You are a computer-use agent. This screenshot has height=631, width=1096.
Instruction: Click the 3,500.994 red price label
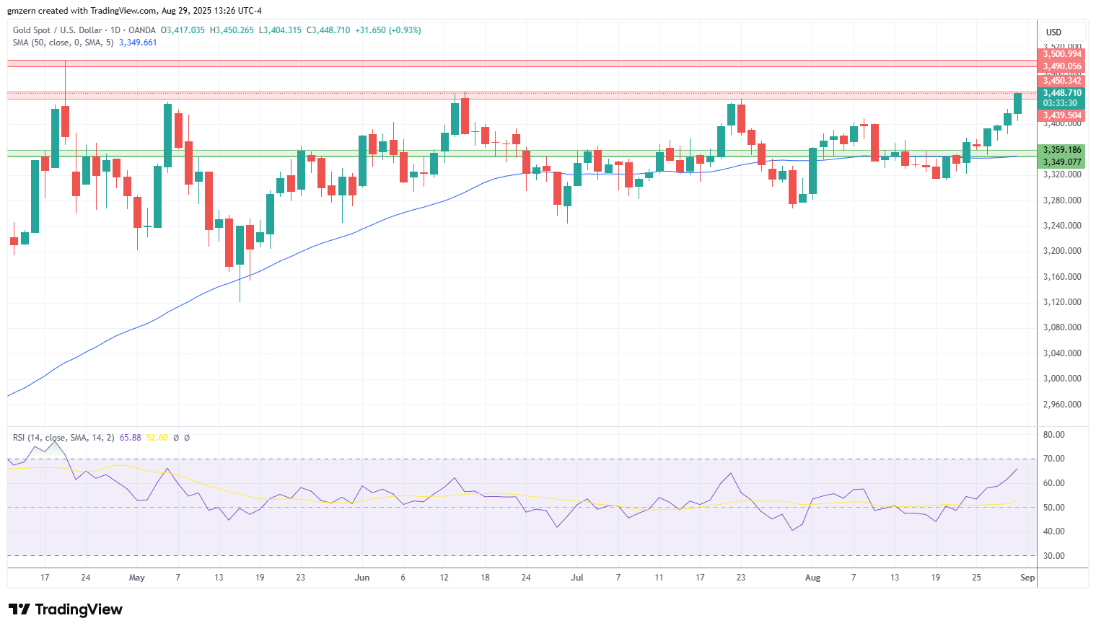click(1061, 54)
